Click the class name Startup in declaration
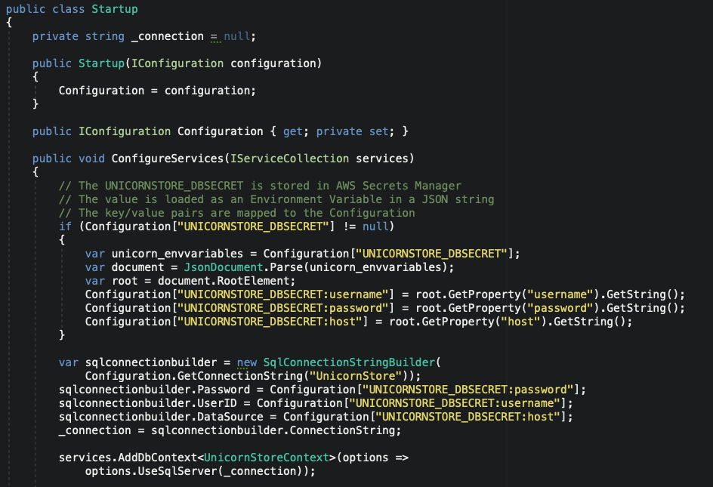 115,9
